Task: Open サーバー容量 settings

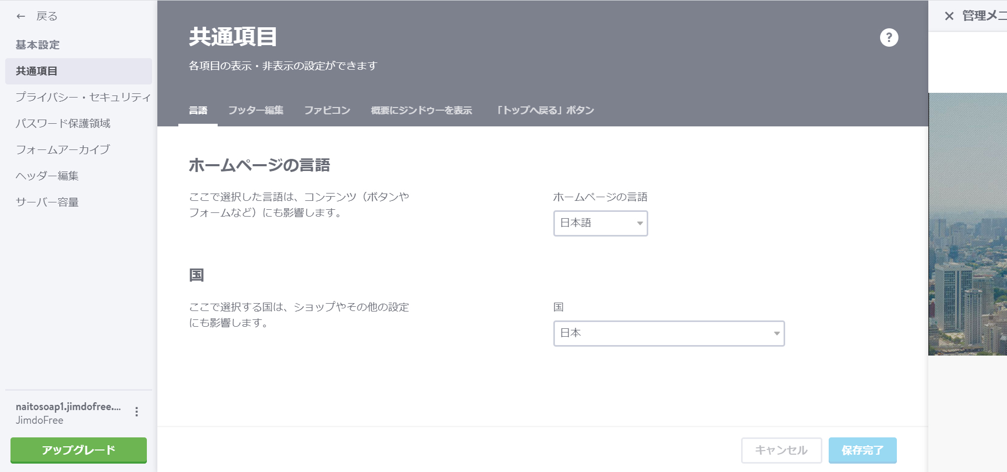Action: 47,202
